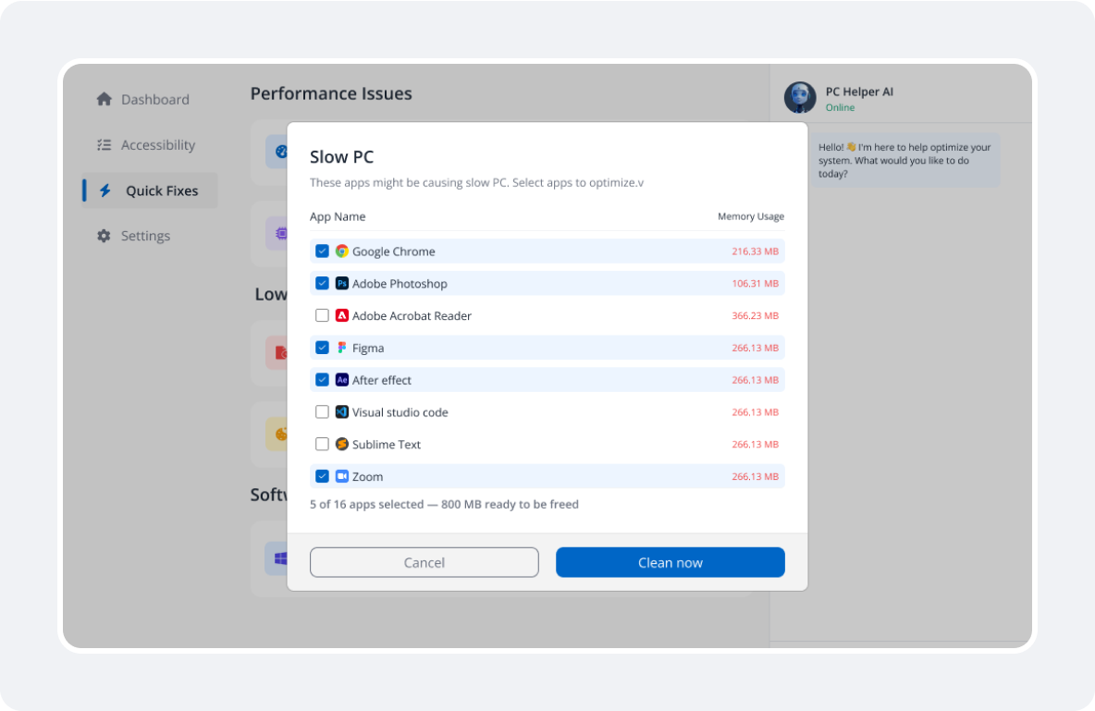
Task: Enable the Adobe Acrobat Reader checkbox
Action: coord(322,315)
